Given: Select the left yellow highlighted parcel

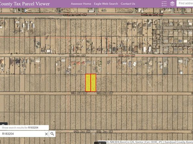Looking at the screenshot, I should tap(88, 83).
